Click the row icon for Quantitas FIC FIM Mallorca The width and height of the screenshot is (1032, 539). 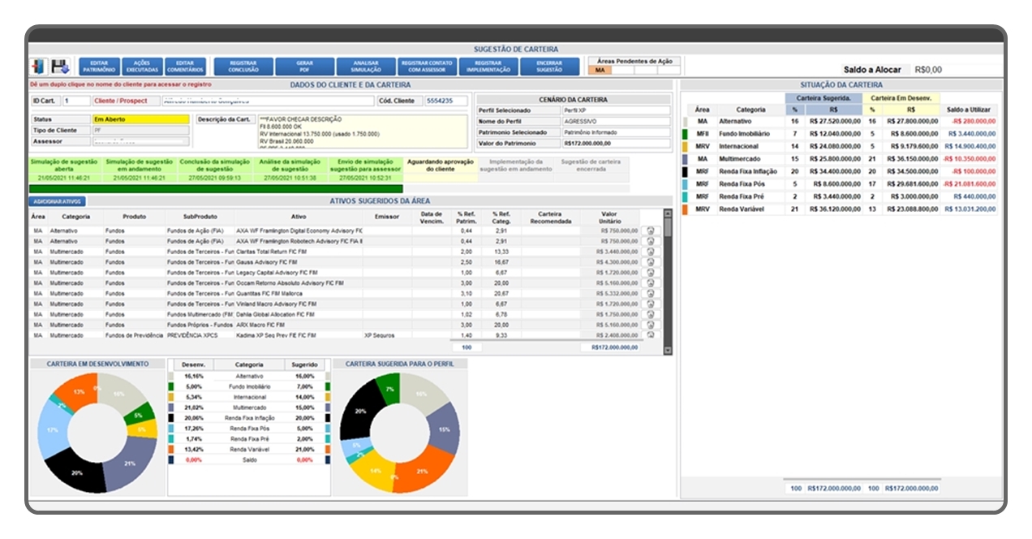[651, 293]
